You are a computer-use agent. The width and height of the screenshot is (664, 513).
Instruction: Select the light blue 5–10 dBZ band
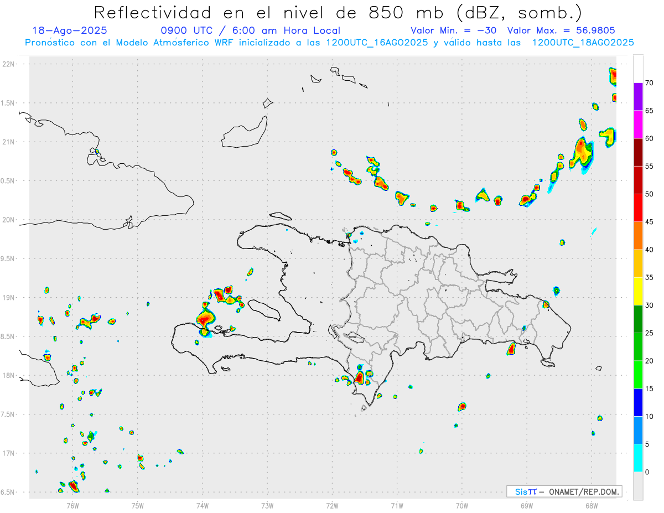pyautogui.click(x=638, y=431)
